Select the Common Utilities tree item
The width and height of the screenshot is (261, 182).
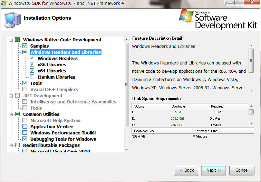(41, 114)
